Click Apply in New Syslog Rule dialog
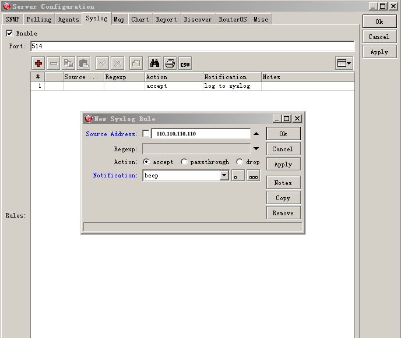The width and height of the screenshot is (401, 338). tap(283, 164)
